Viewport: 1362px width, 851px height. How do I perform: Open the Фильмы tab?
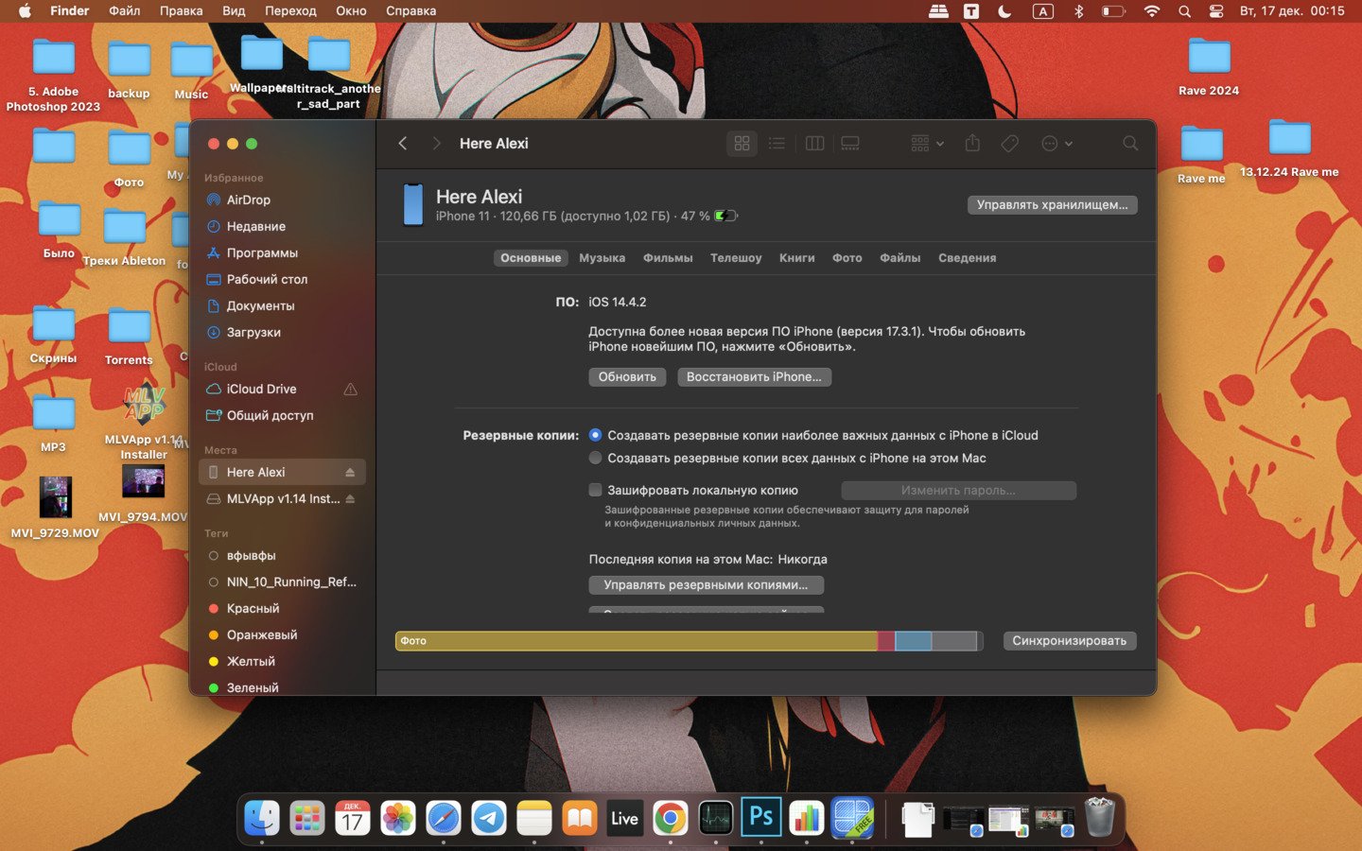668,258
